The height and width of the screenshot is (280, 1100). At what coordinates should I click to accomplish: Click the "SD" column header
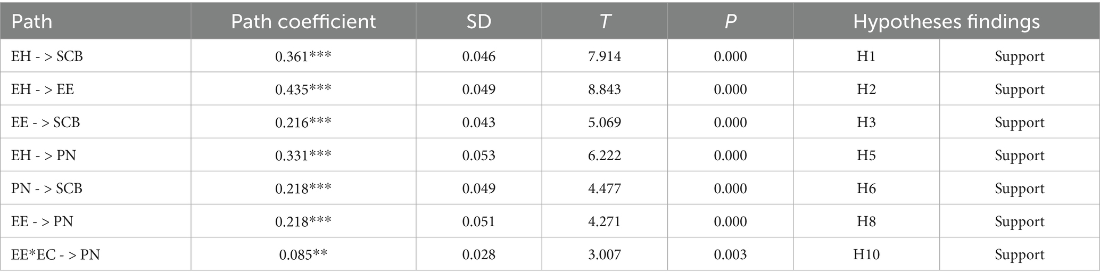click(478, 22)
